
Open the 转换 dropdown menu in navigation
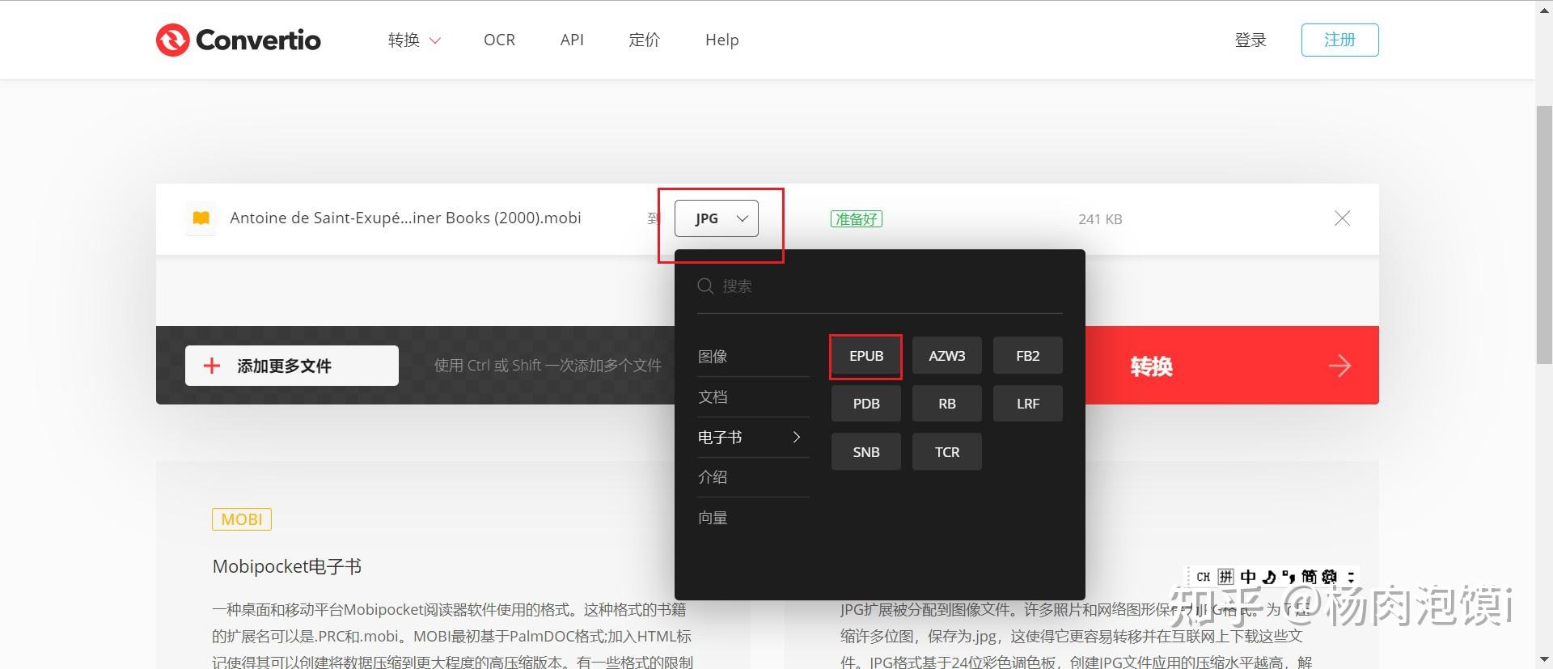[x=414, y=40]
